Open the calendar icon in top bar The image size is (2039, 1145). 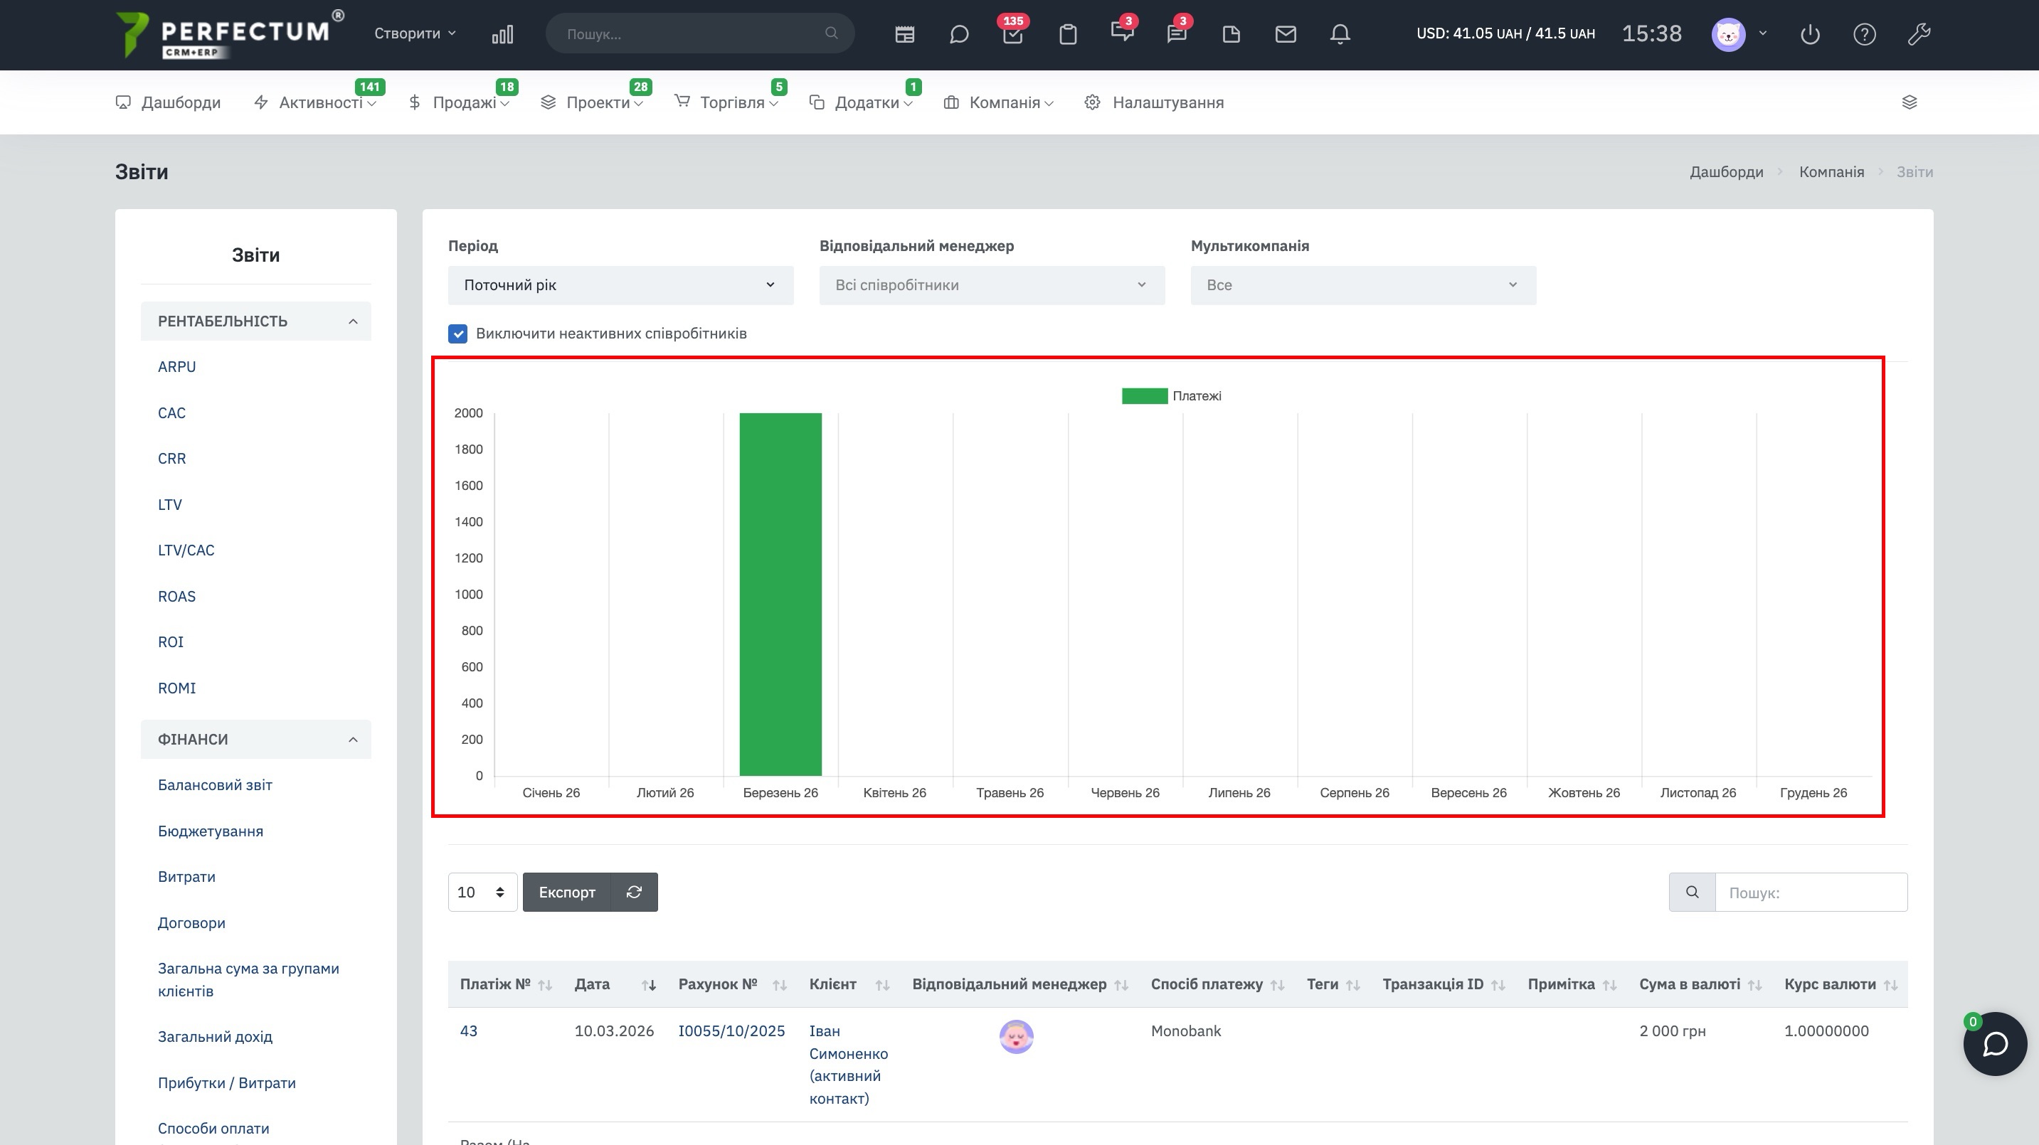(x=904, y=34)
